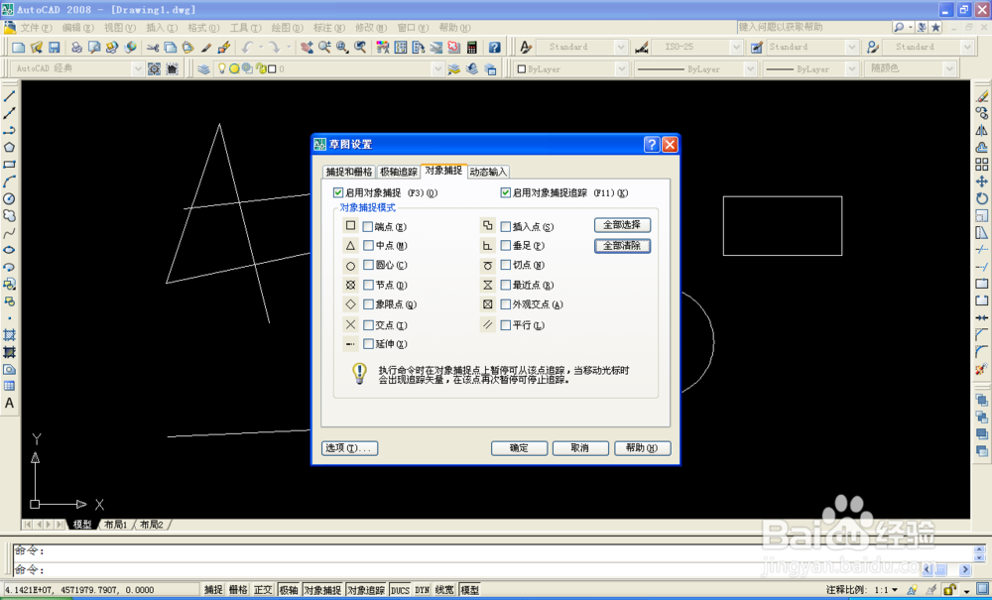Select the Rectangle draw tool
992x600 pixels.
(10, 165)
